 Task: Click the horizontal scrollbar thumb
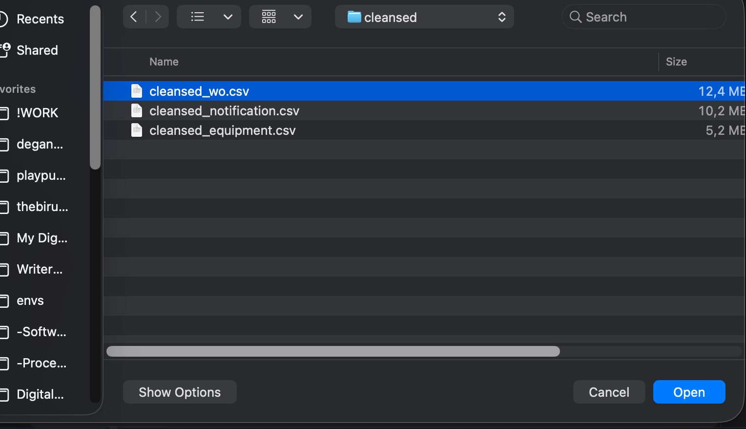[333, 351]
